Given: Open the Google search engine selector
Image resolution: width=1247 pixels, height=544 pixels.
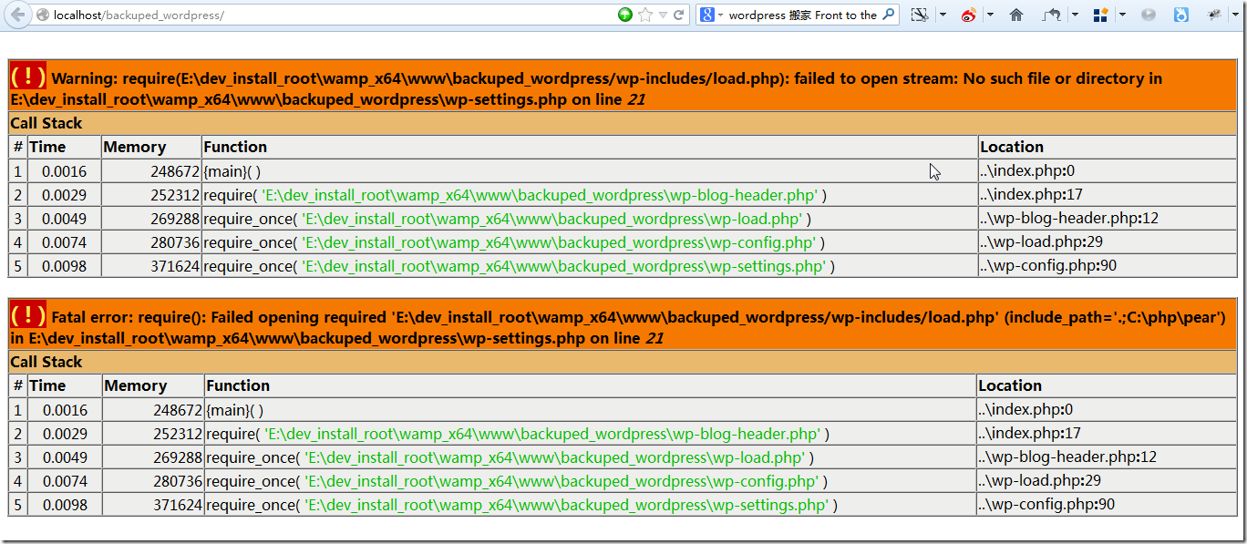Looking at the screenshot, I should [x=711, y=15].
